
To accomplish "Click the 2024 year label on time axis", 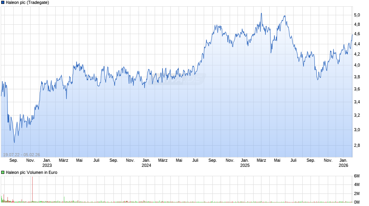I will click(146, 165).
